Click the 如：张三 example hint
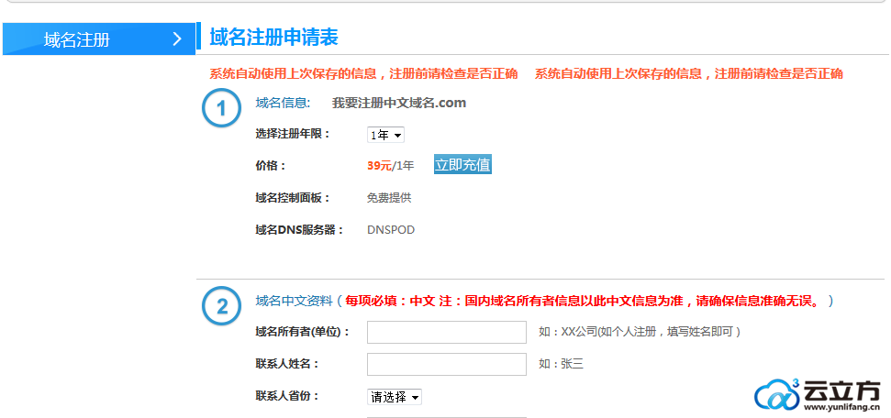Screen dimensions: 891x418 point(561,364)
